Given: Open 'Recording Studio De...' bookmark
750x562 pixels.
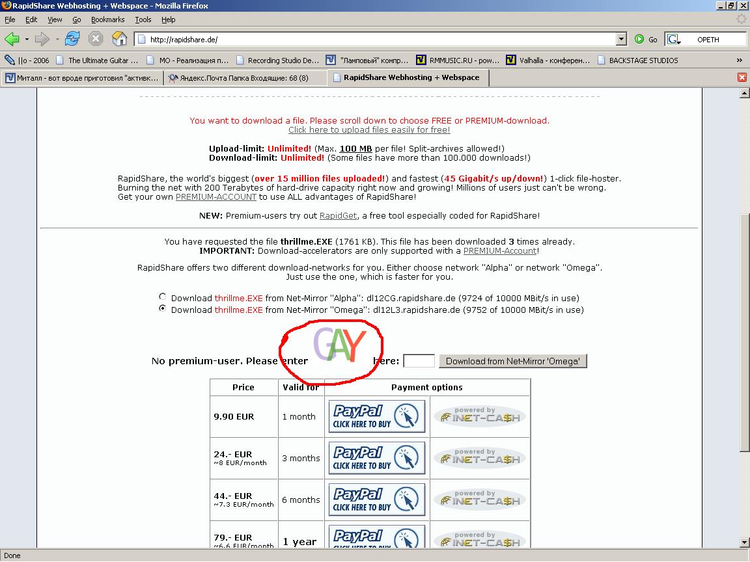Looking at the screenshot, I should (x=277, y=60).
